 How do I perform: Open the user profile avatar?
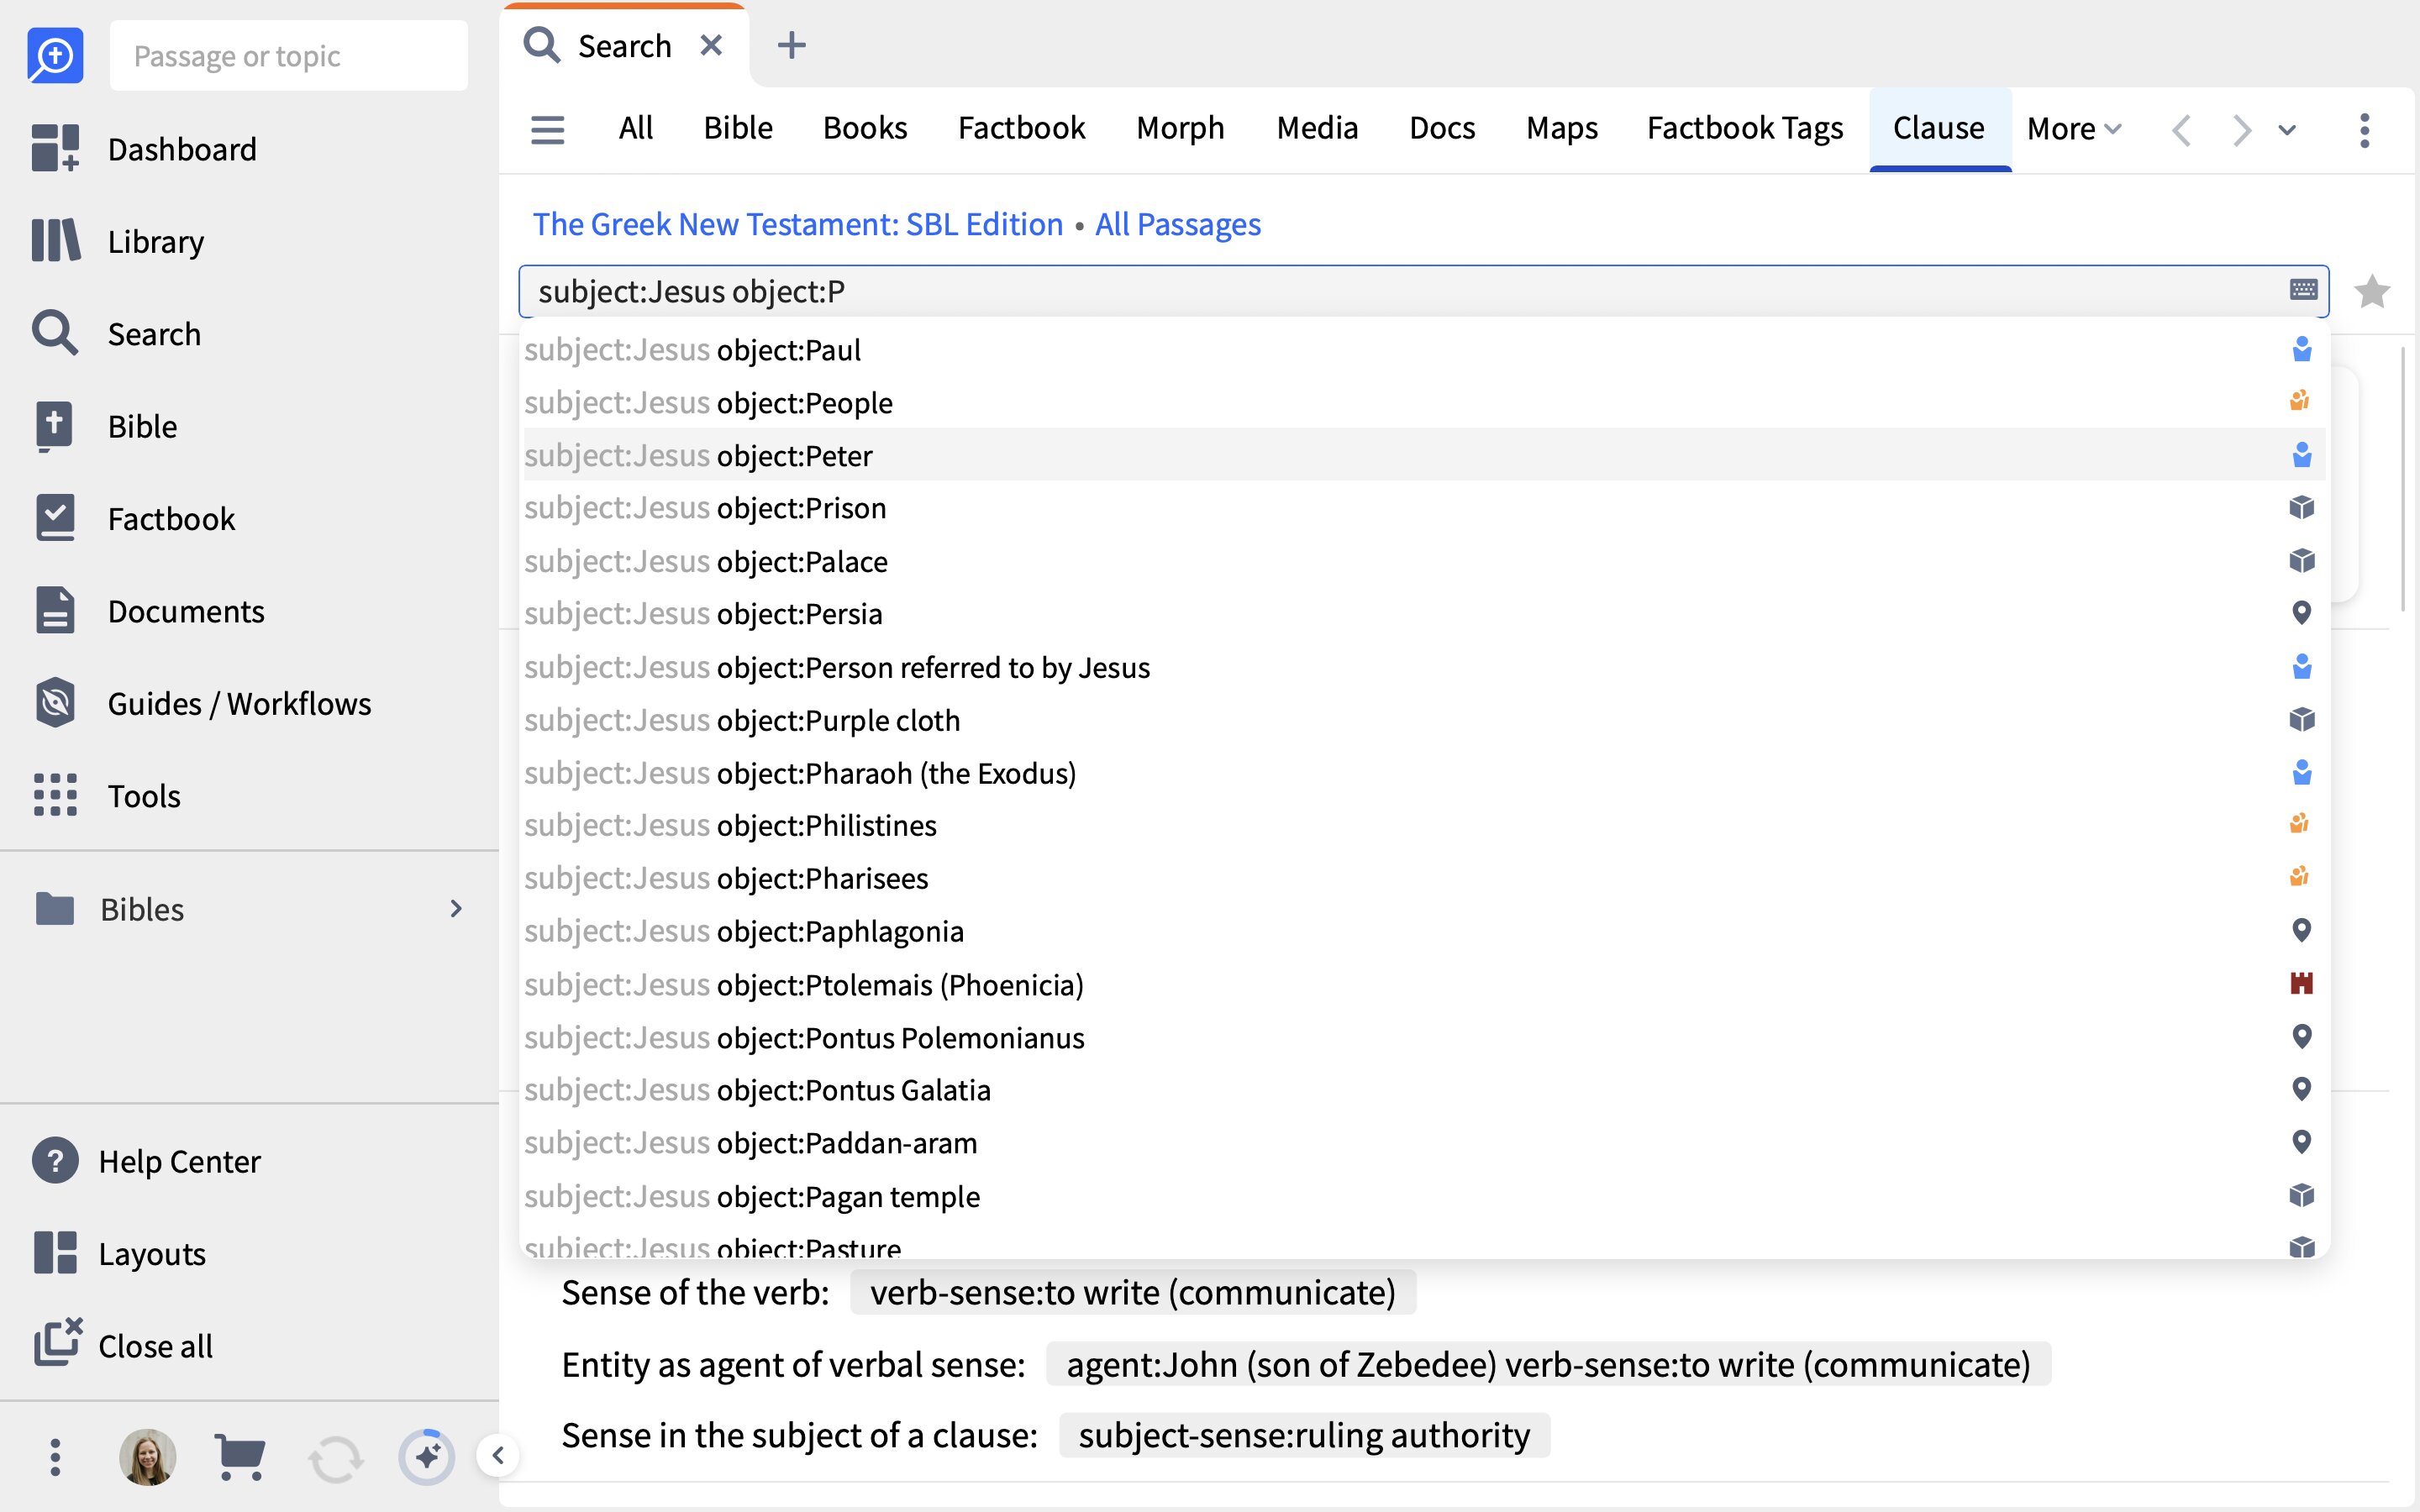147,1457
